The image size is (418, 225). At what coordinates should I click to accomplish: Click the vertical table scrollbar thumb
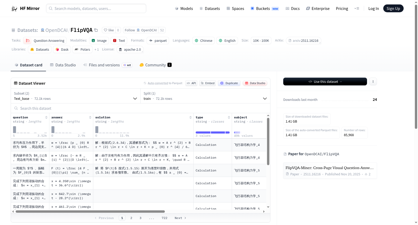(268, 141)
